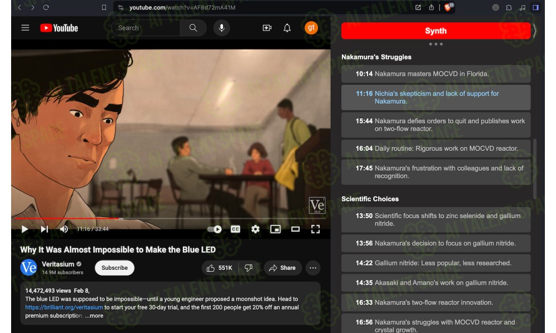Jump to 15:44 Nakamura defies orders
The image size is (556, 333).
click(436, 125)
